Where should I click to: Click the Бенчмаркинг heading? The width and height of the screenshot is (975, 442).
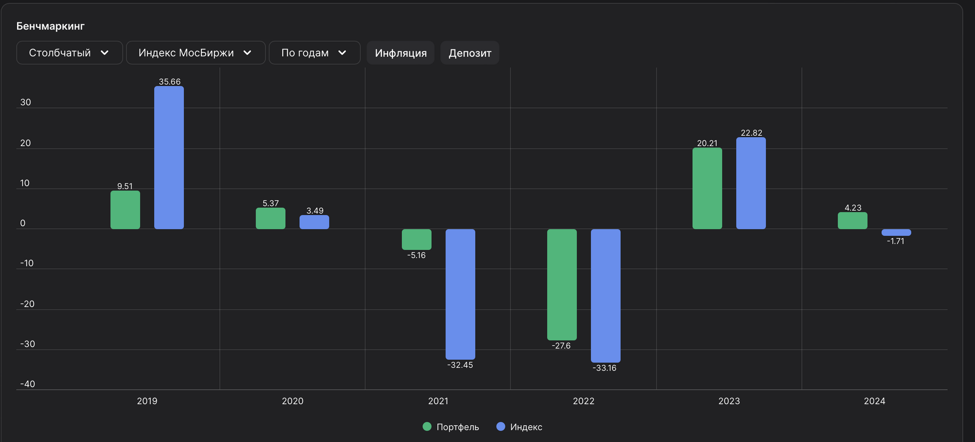50,26
